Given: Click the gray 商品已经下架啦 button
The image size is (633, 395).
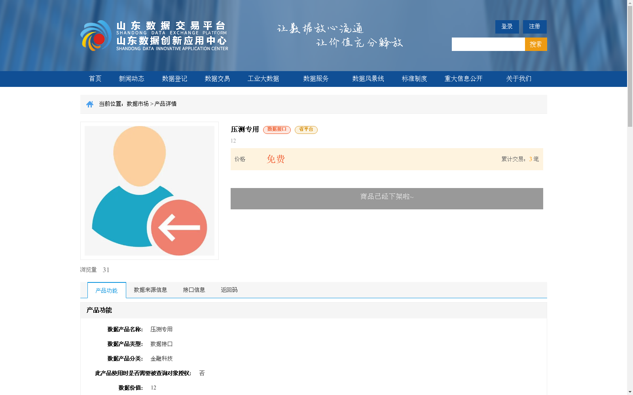Looking at the screenshot, I should pyautogui.click(x=387, y=199).
